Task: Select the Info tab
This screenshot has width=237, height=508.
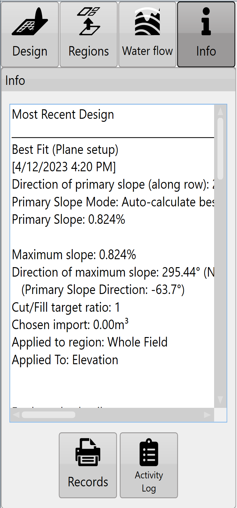Action: point(206,34)
